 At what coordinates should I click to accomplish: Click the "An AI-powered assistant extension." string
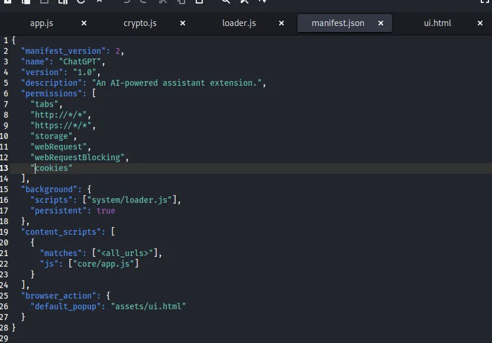[177, 83]
